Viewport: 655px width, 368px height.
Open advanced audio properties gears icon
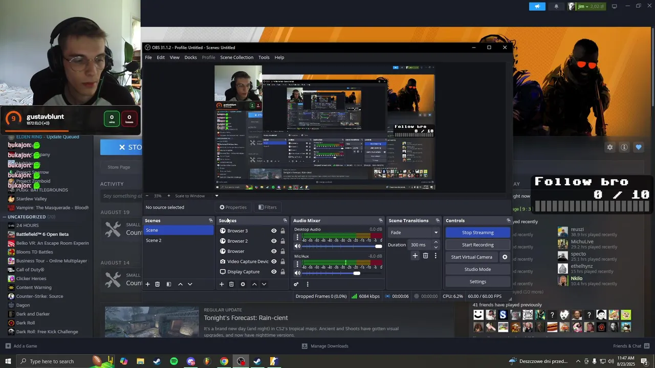point(296,284)
